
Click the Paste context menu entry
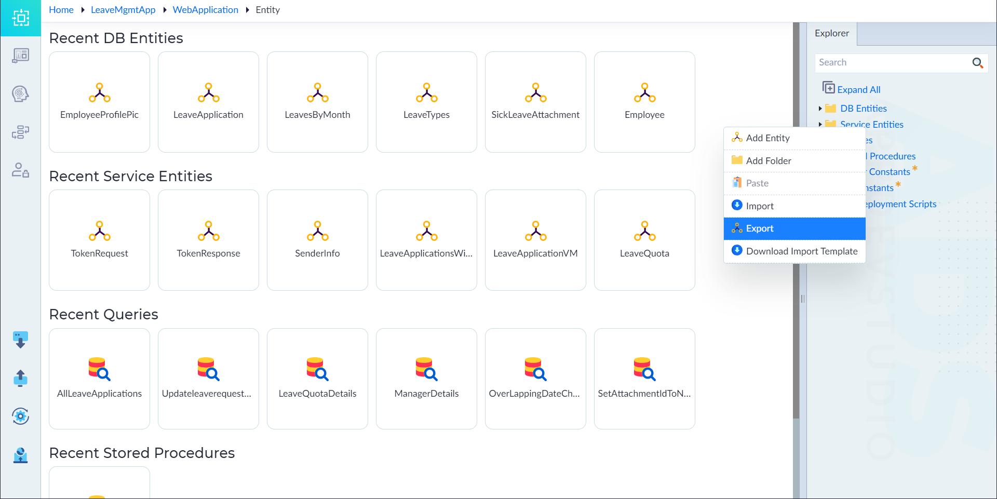(x=794, y=183)
